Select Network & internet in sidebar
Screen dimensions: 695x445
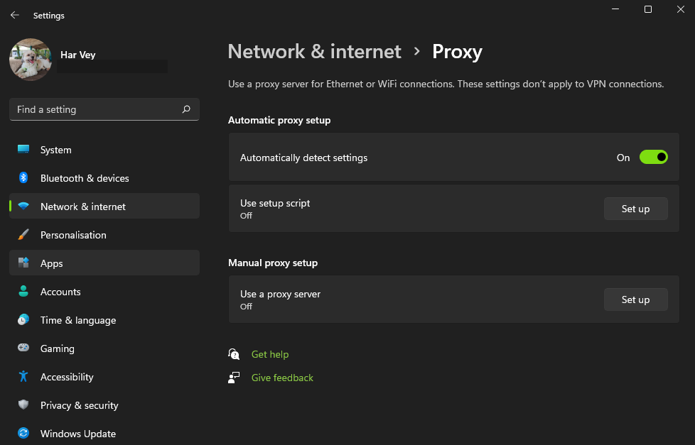104,207
